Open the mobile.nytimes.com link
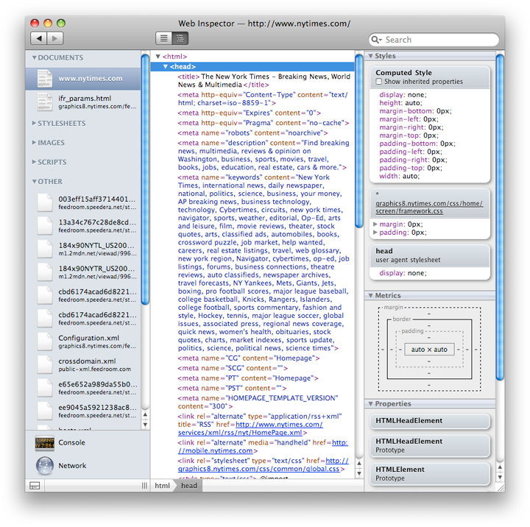 coord(263,447)
